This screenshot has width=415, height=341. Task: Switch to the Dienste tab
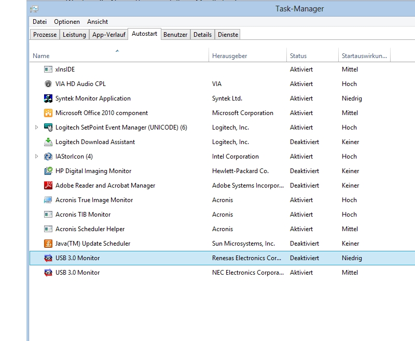click(228, 35)
